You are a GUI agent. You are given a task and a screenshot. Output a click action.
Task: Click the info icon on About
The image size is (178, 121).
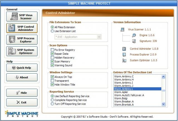[x=17, y=77]
